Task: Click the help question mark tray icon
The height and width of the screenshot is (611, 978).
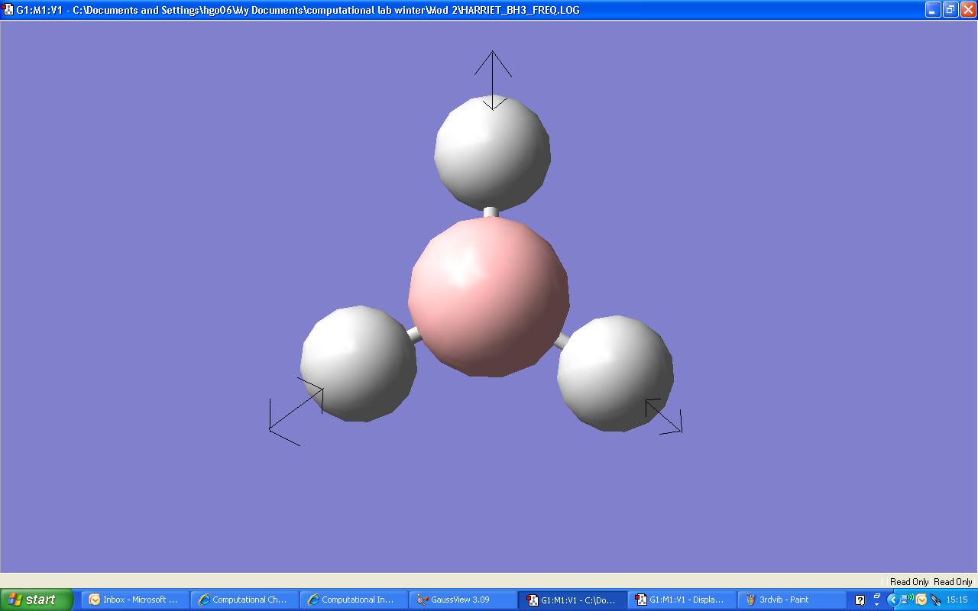Action: pos(860,600)
